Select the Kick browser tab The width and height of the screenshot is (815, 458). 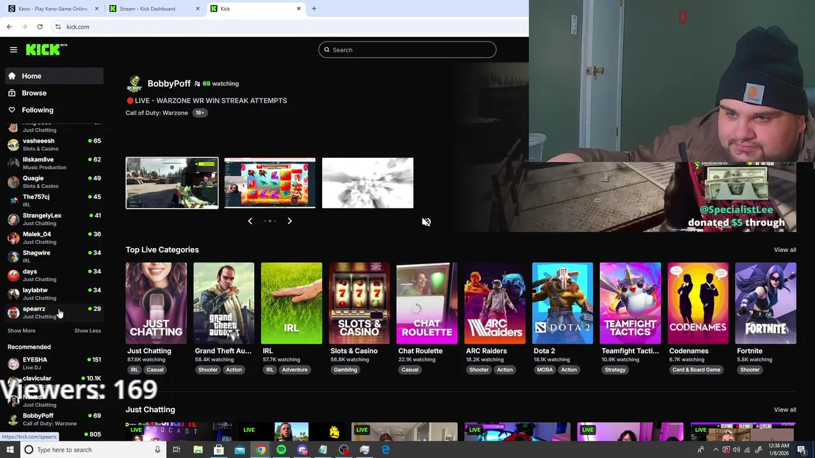(x=256, y=9)
